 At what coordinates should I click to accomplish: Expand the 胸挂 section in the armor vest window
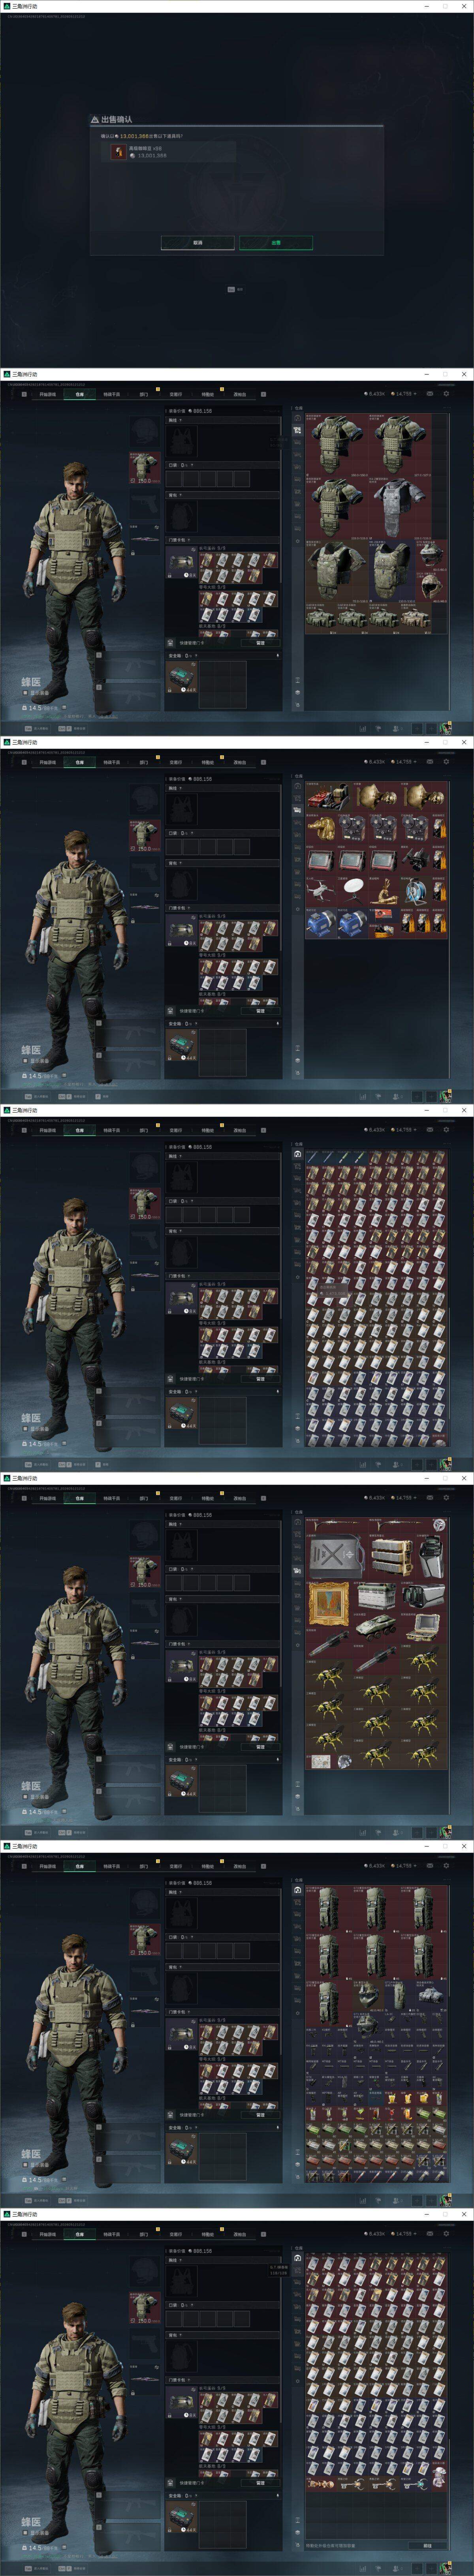[x=223, y=421]
